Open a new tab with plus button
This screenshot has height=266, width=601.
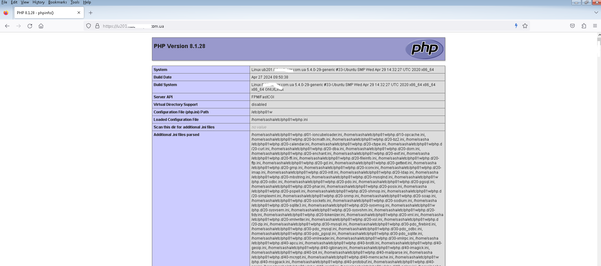tap(91, 13)
